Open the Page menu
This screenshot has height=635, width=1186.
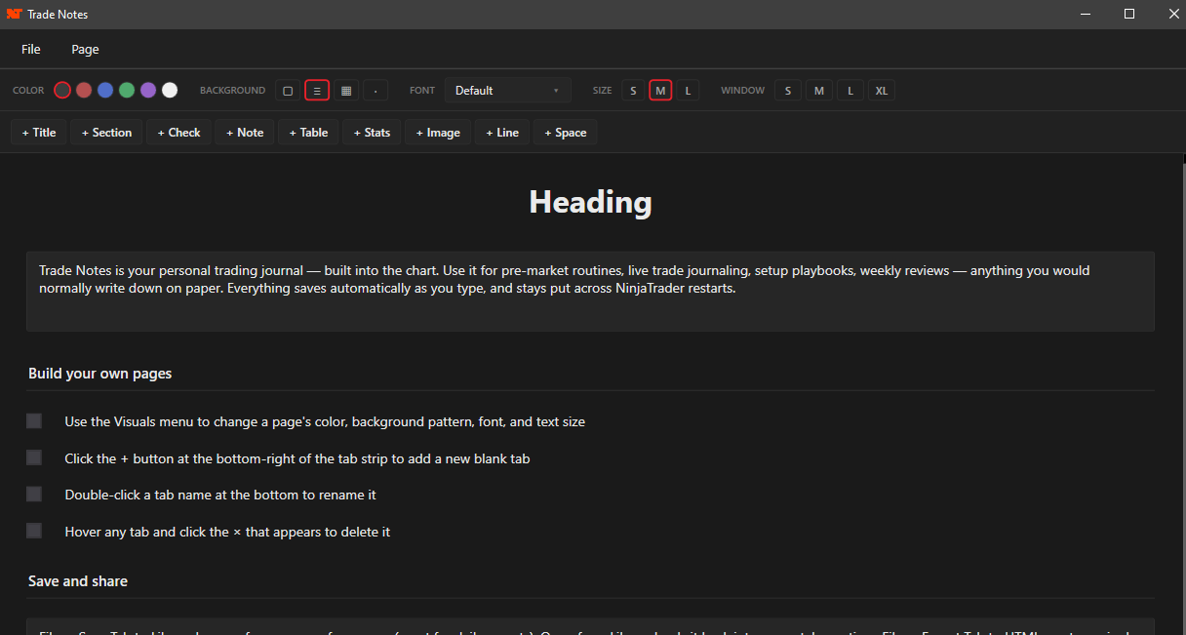[85, 50]
